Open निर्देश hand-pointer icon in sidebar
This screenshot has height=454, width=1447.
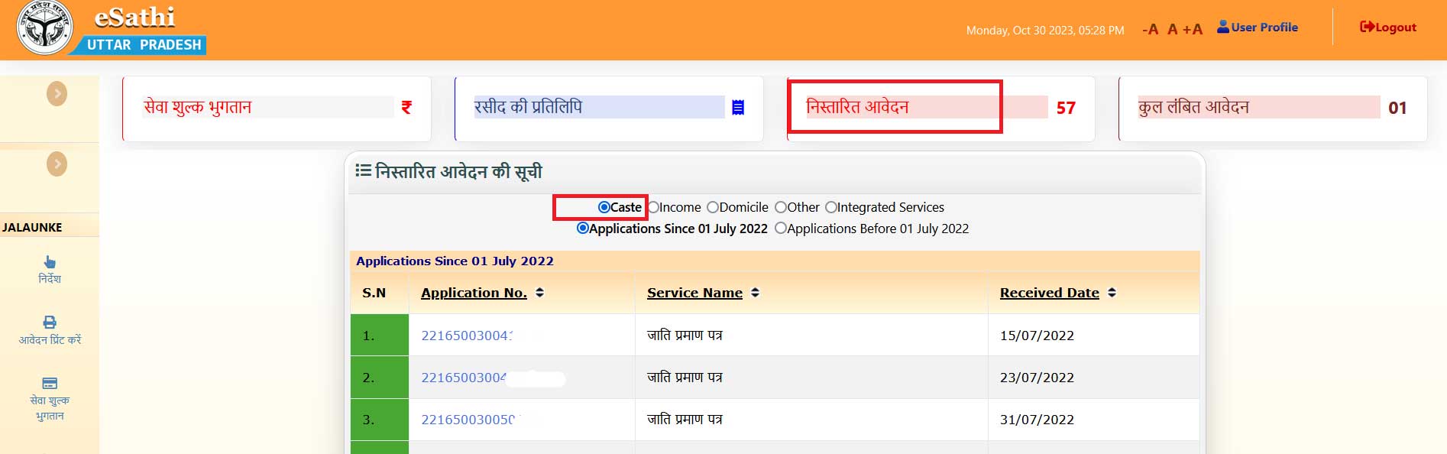click(x=50, y=262)
